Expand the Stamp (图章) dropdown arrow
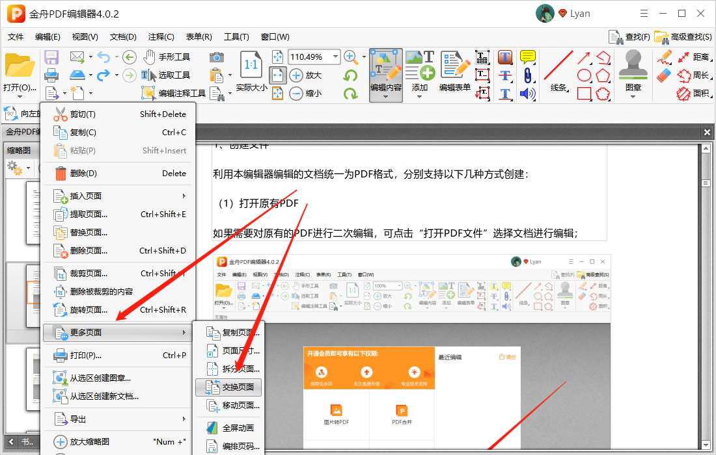Viewport: 716px width, 455px height. (x=633, y=97)
